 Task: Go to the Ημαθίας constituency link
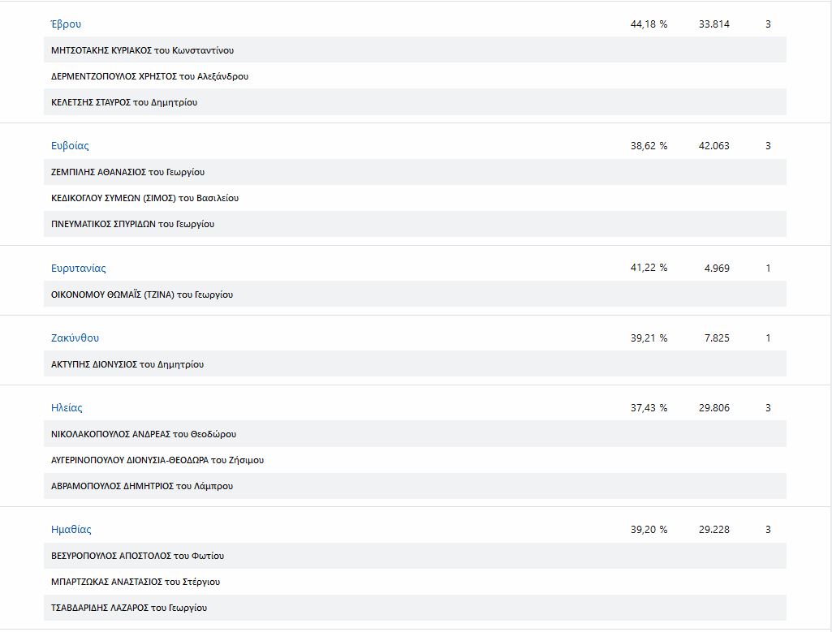(71, 530)
